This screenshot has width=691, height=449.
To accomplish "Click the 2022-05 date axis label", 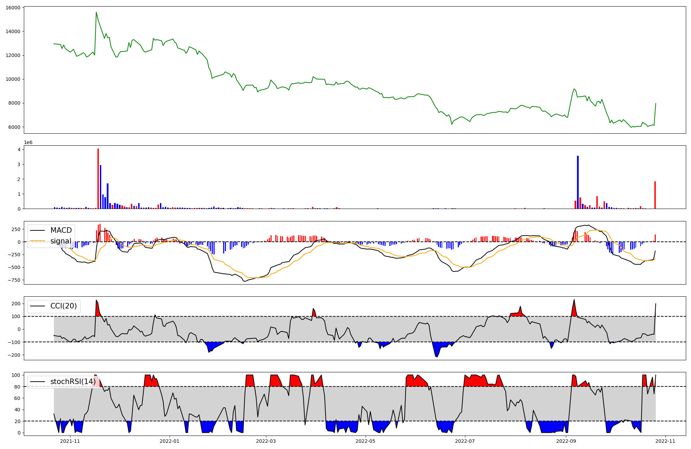I will (366, 441).
